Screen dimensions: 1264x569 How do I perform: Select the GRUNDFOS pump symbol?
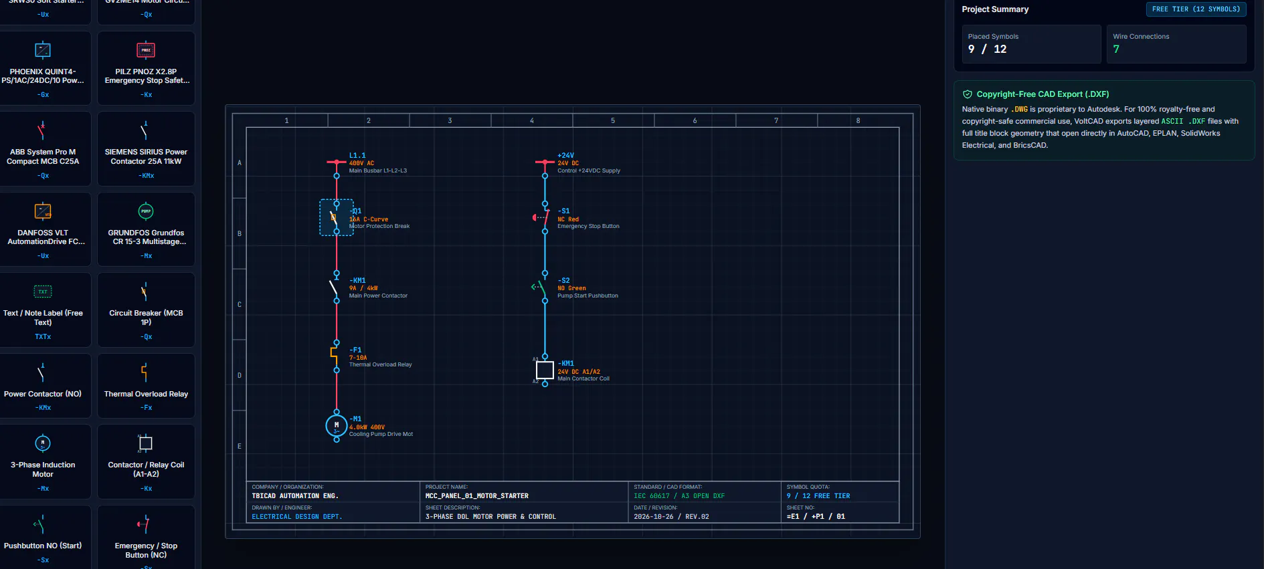click(146, 229)
